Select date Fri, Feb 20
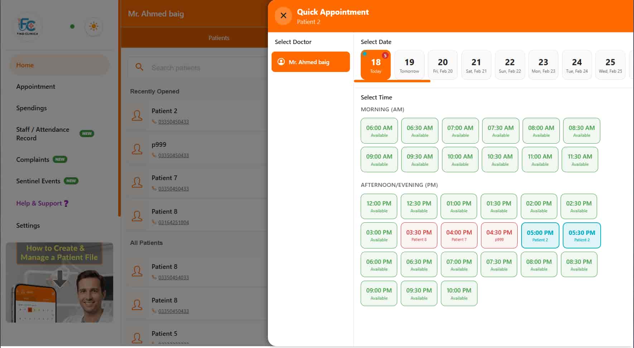Image resolution: width=634 pixels, height=348 pixels. (443, 65)
